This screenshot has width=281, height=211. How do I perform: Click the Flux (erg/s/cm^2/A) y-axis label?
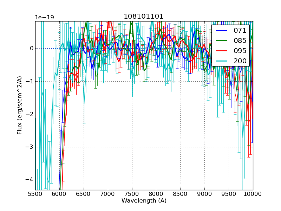[20, 105]
